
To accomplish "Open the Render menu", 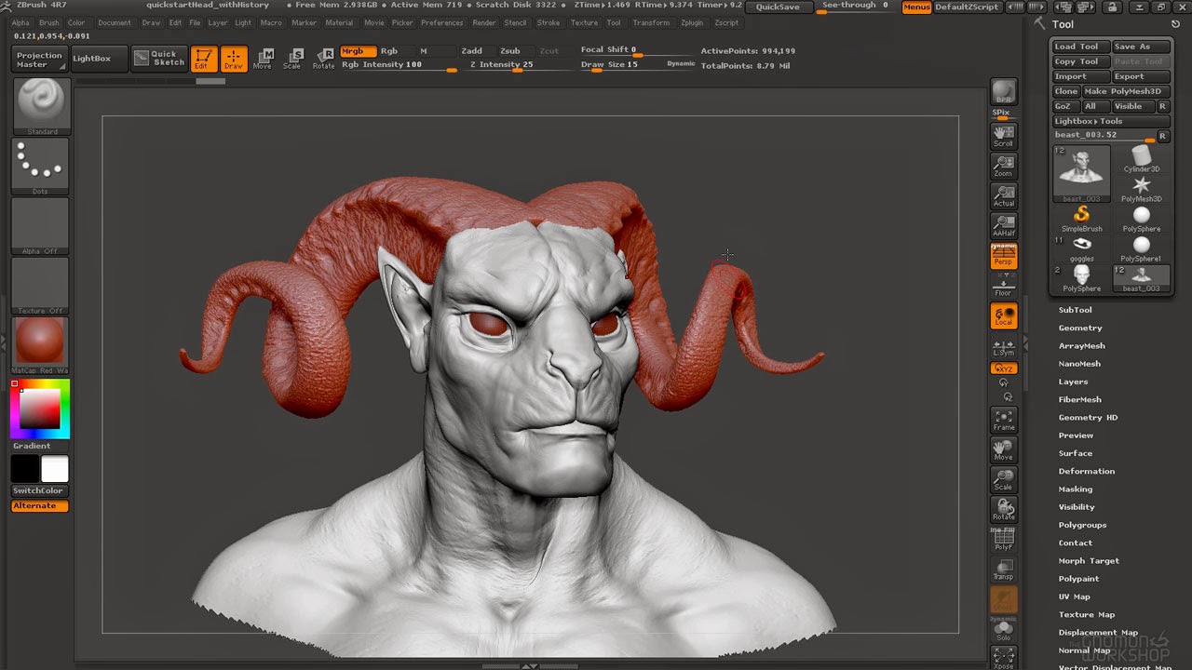I will point(484,22).
